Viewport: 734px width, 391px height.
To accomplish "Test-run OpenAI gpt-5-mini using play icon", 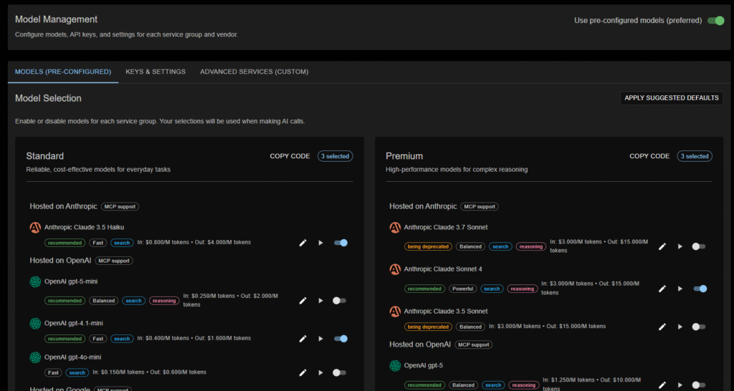I will (320, 301).
